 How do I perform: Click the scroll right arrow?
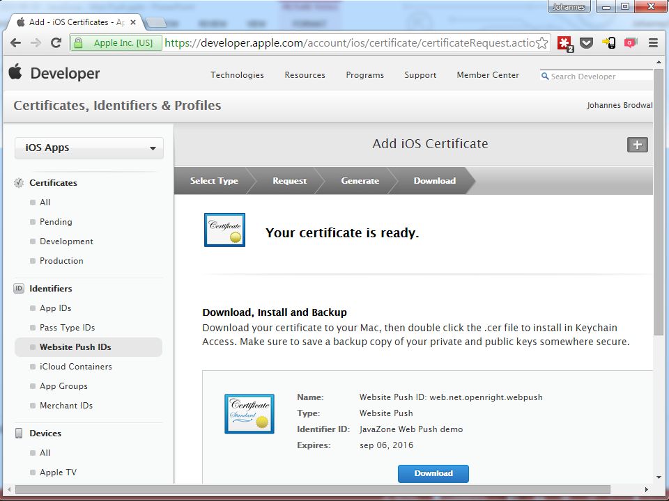coord(647,489)
